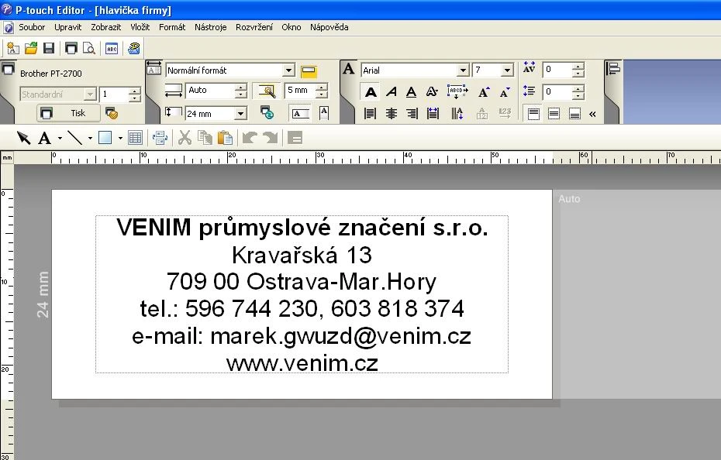Select the text tool
Viewport: 721px width, 460px height.
(45, 138)
